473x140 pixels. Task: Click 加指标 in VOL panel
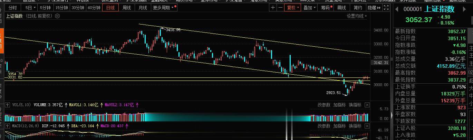[x=340, y=105]
